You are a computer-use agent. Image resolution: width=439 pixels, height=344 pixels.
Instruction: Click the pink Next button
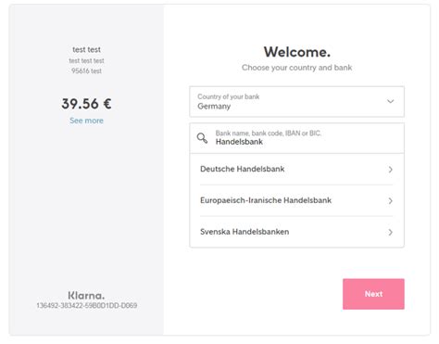(x=373, y=294)
